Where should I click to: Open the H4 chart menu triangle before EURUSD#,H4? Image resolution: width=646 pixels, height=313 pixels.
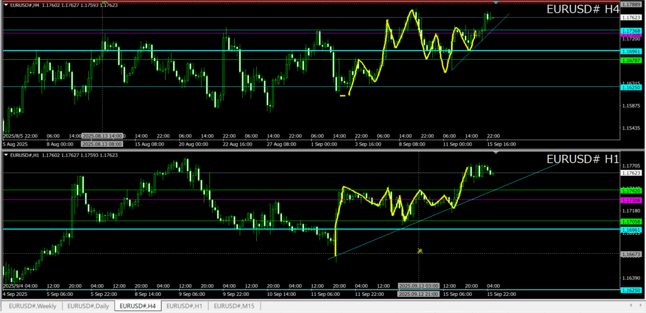[x=6, y=5]
